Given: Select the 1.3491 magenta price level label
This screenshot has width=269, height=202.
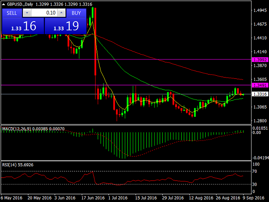Looking at the screenshot, I should click(260, 85).
